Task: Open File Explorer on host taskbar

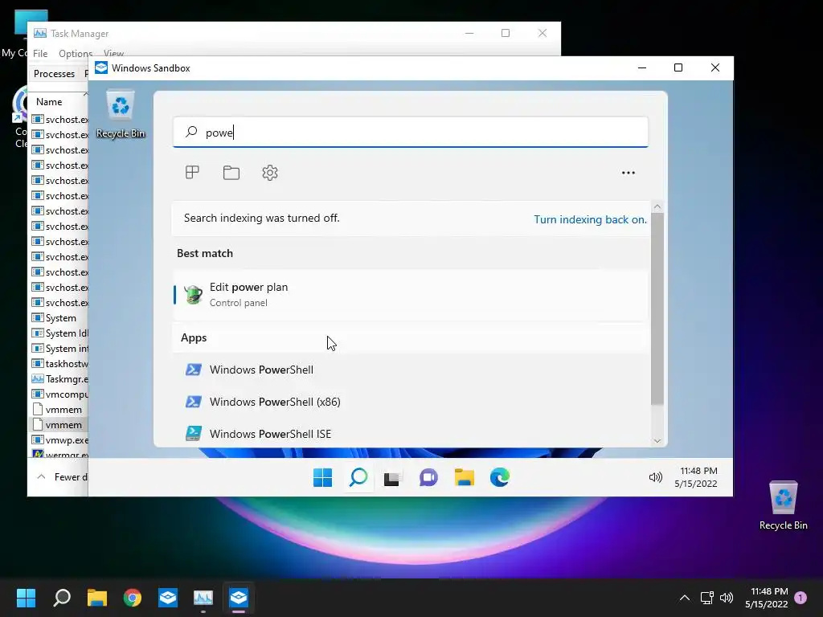Action: (x=97, y=598)
